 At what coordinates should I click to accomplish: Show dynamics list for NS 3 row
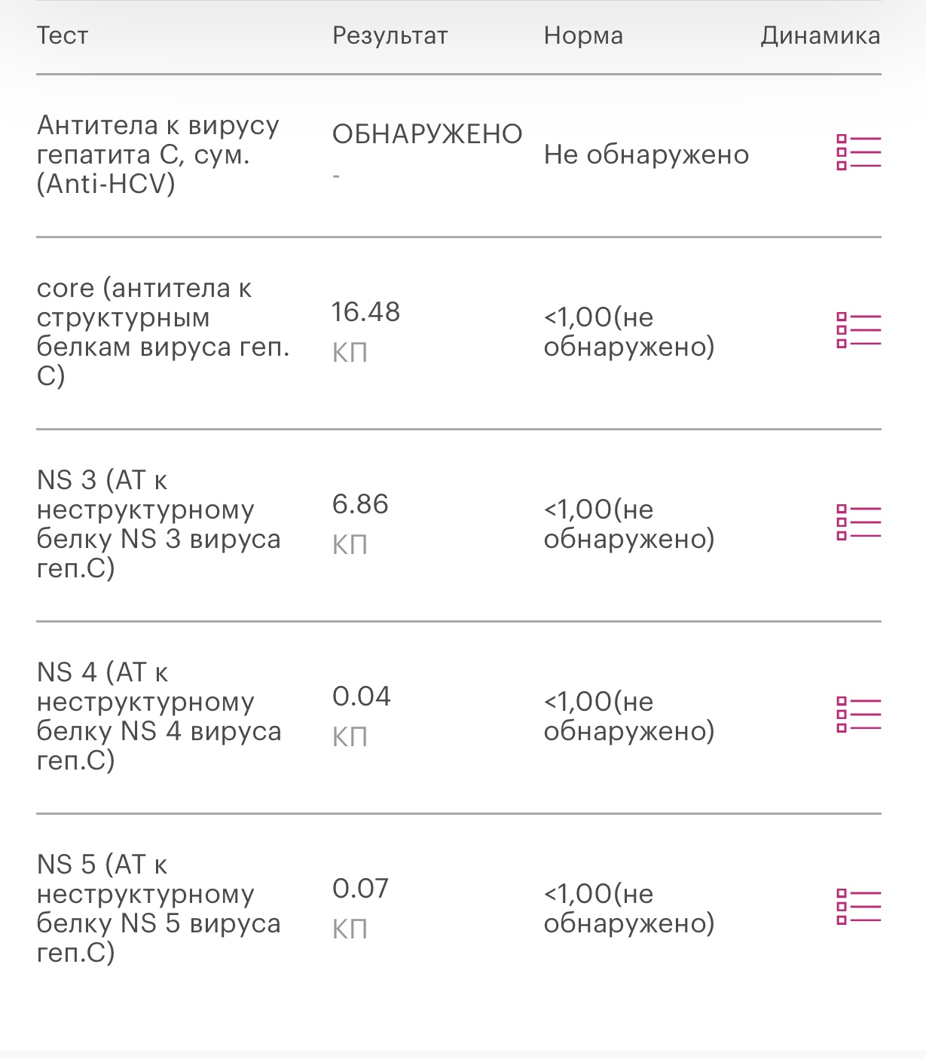(x=858, y=522)
